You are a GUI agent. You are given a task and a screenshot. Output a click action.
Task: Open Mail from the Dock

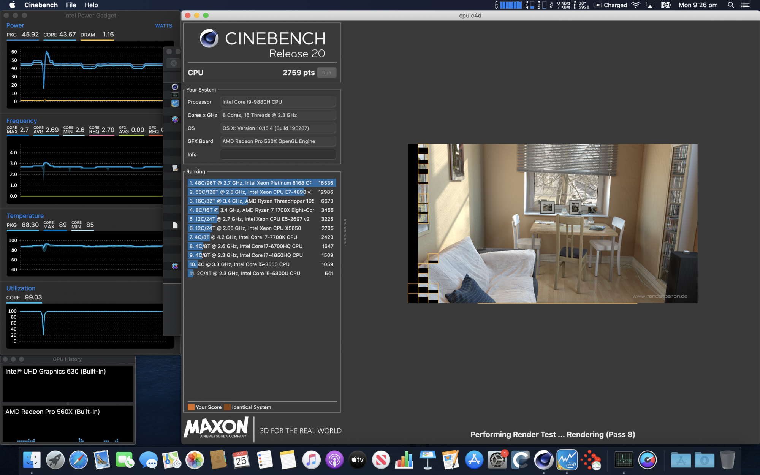point(102,460)
